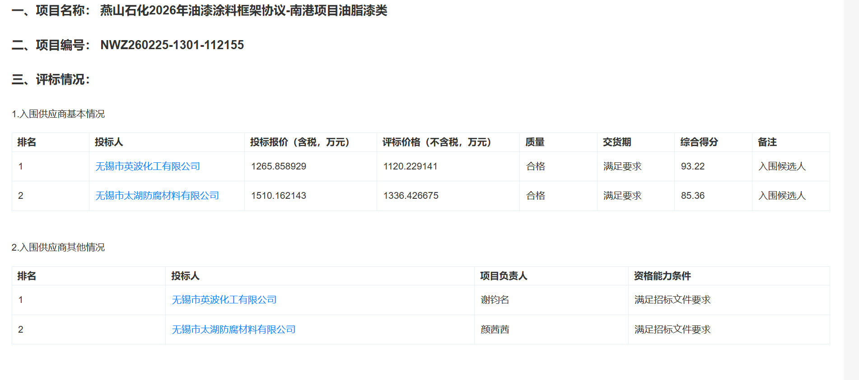Click 无锡市英波化工有限公司 link beside 谢钧名
Image resolution: width=859 pixels, height=380 pixels.
(224, 300)
